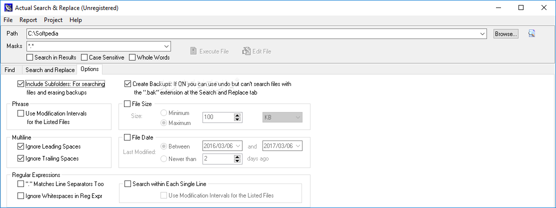Decrease the days ago value
Viewport: 556px width, 208px height.
[237, 161]
